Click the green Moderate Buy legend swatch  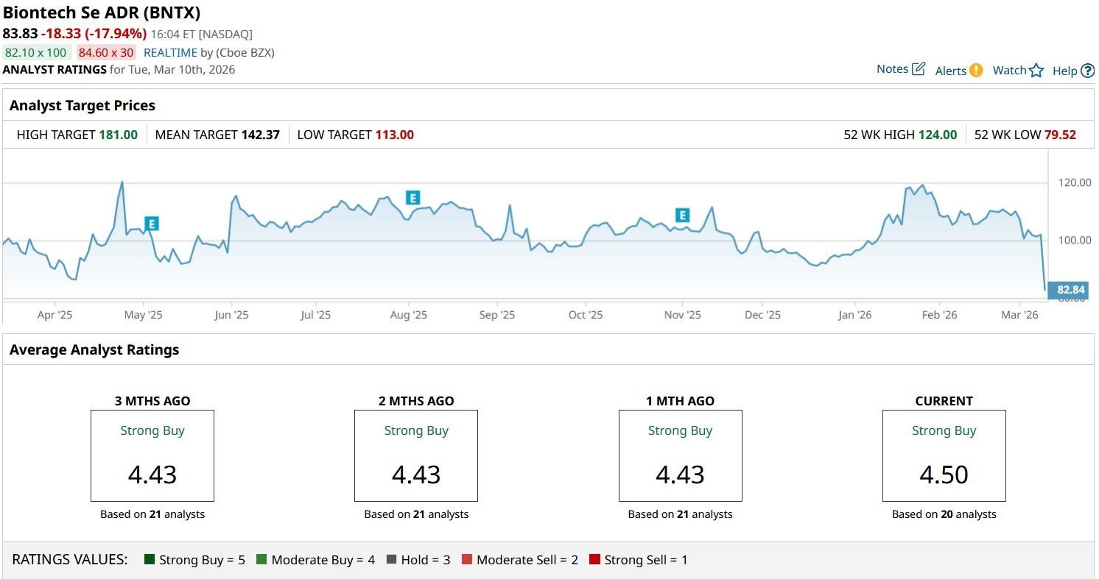(x=261, y=560)
